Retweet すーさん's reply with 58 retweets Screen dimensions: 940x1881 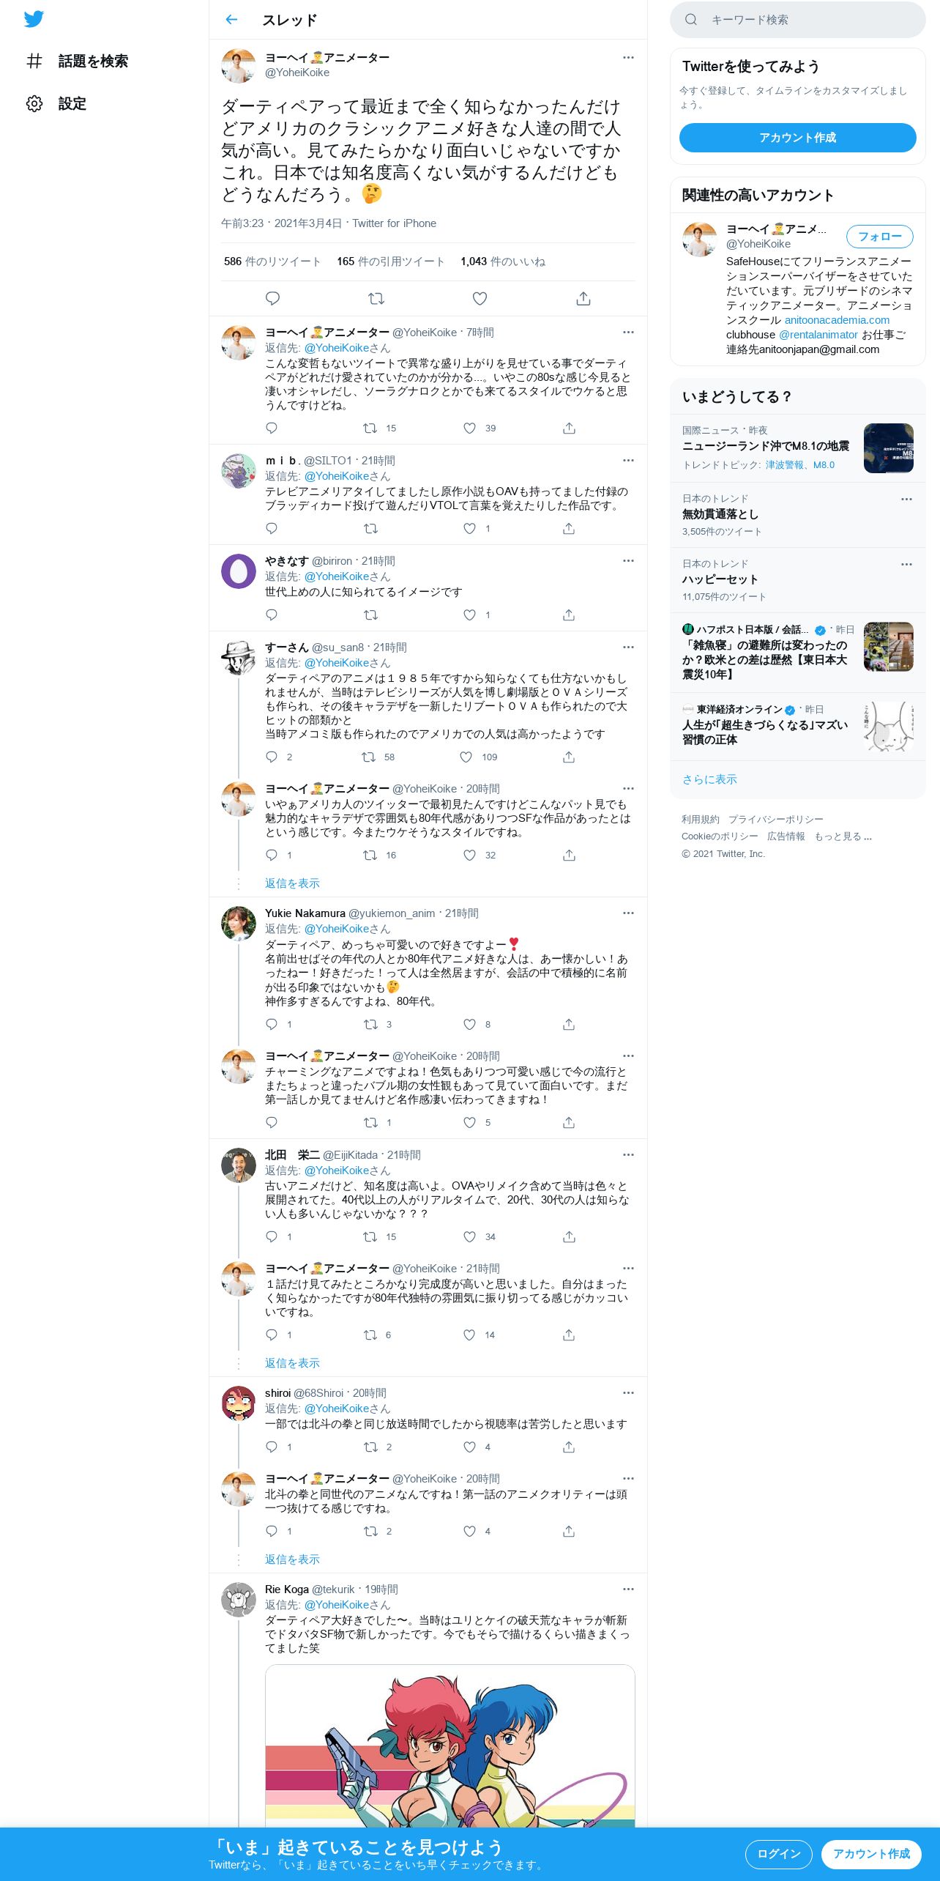369,757
